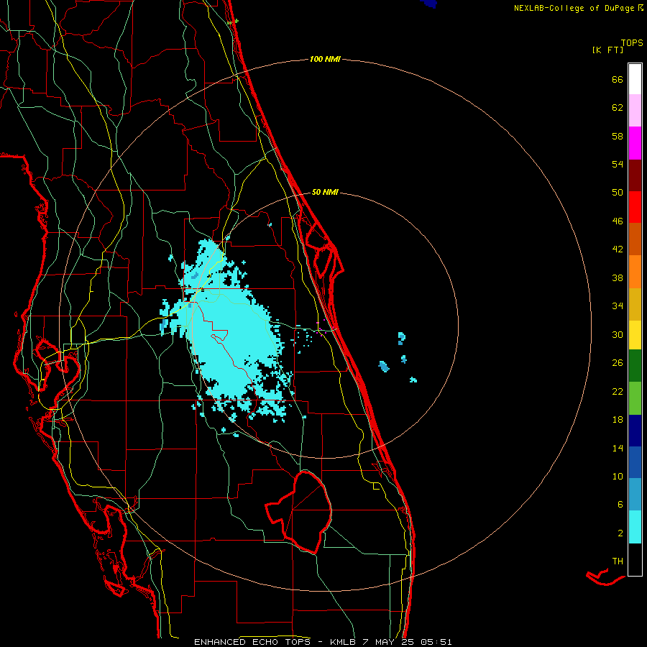Click the legend value 46
The image size is (647, 647).
coord(618,221)
